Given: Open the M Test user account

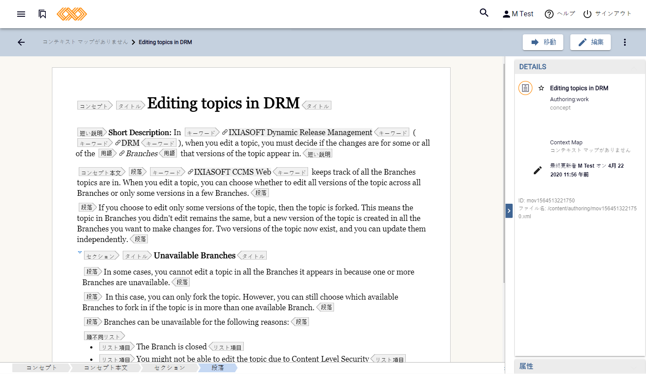Looking at the screenshot, I should click(518, 14).
